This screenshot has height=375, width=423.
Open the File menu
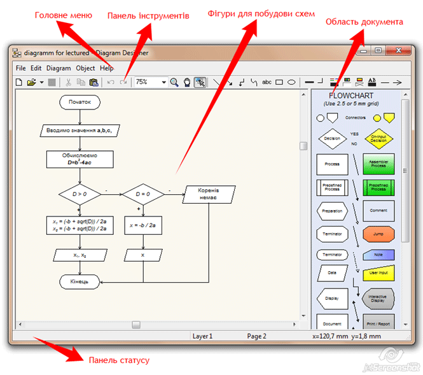pos(21,68)
